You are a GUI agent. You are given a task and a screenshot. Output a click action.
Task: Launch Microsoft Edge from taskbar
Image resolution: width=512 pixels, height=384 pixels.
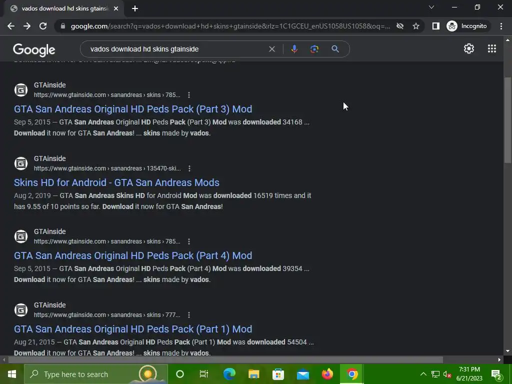coord(229,374)
